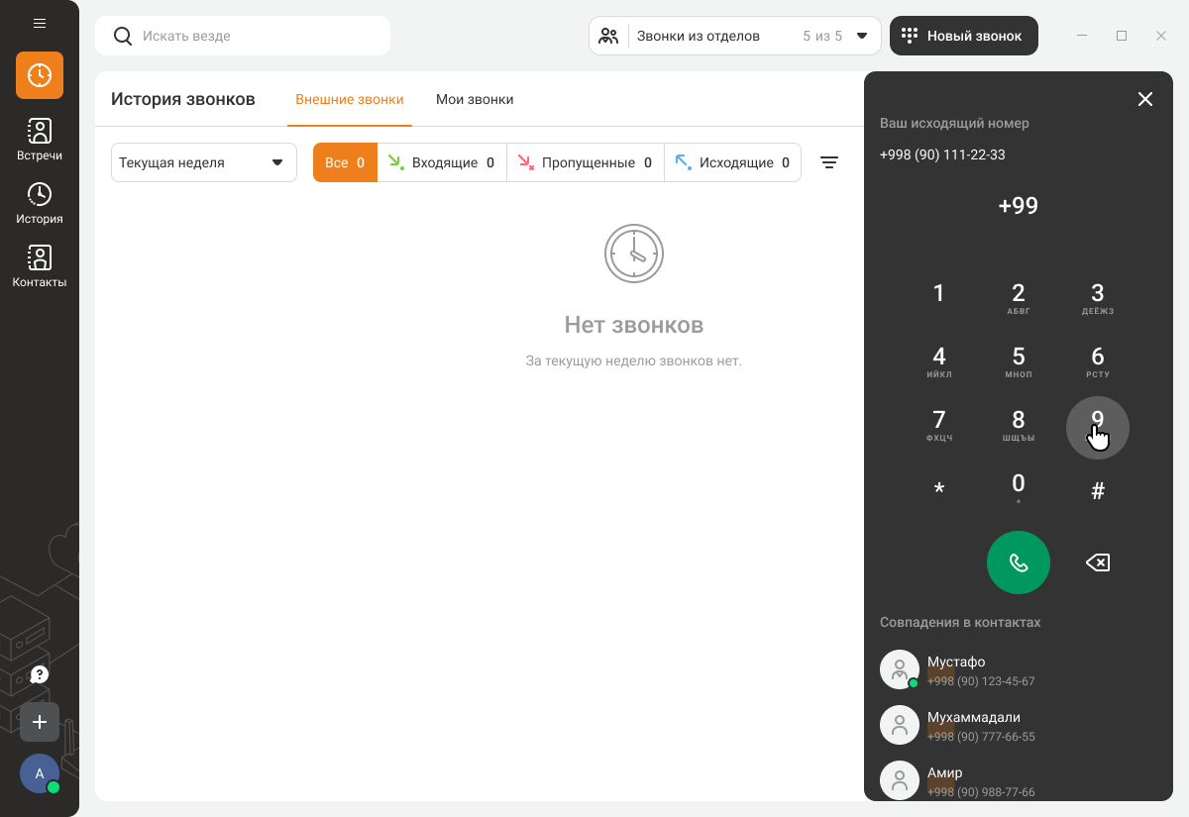Viewport: 1189px width, 817px height.
Task: Click the help question mark icon
Action: [x=40, y=674]
